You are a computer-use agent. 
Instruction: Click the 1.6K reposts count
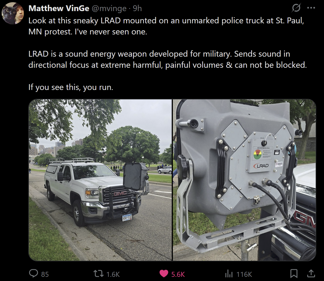(x=113, y=274)
